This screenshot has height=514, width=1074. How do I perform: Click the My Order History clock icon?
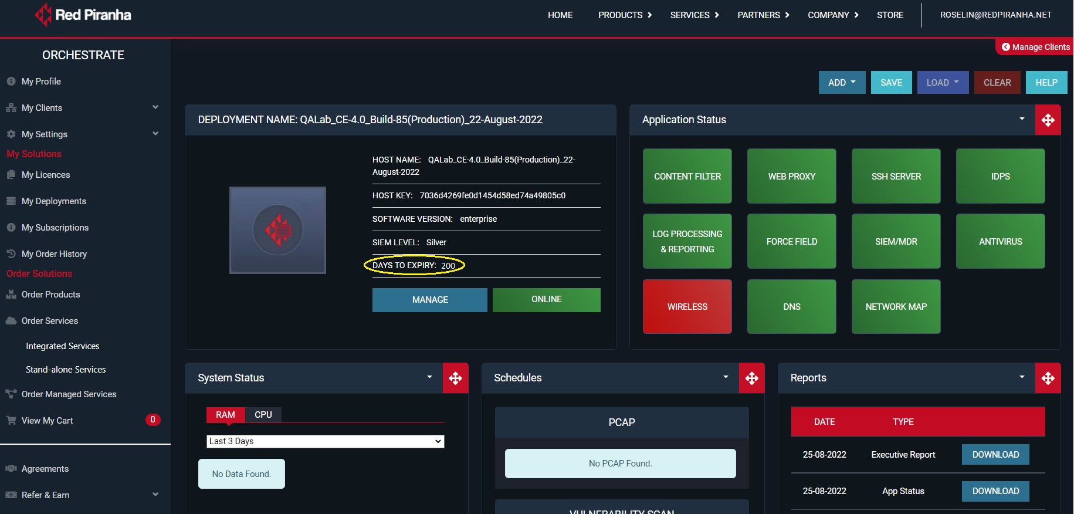coord(11,254)
